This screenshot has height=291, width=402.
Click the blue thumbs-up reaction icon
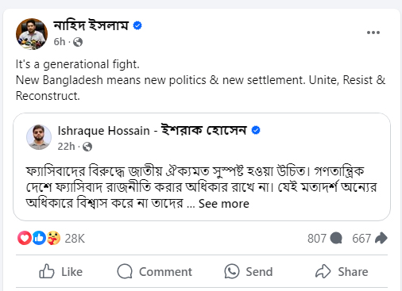click(39, 238)
